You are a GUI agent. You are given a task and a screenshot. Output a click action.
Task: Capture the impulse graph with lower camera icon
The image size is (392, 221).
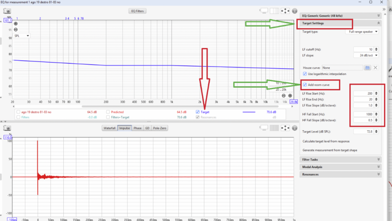pos(7,128)
